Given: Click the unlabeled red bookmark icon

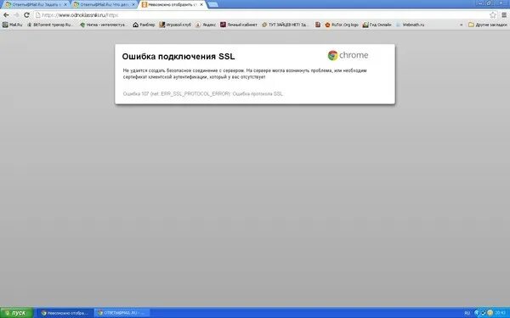Looking at the screenshot, I should point(318,25).
